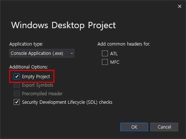
Task: Close the Windows Desktop Project dialog
Action: point(180,6)
